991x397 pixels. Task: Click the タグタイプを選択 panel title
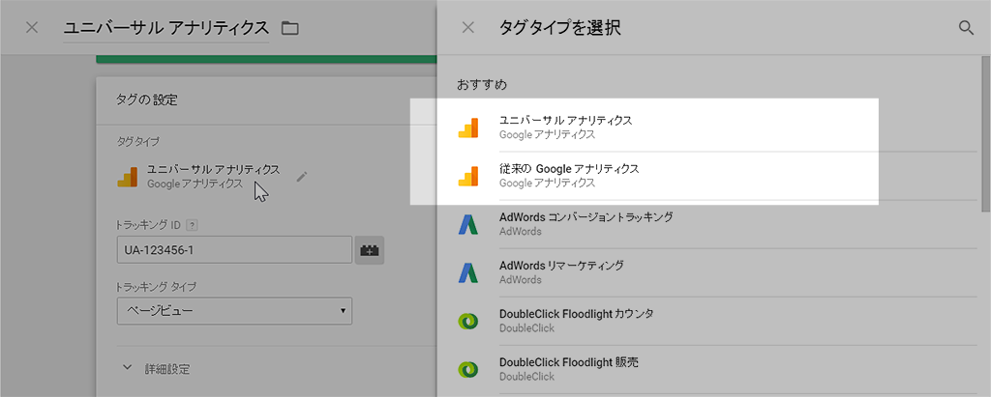[x=560, y=28]
